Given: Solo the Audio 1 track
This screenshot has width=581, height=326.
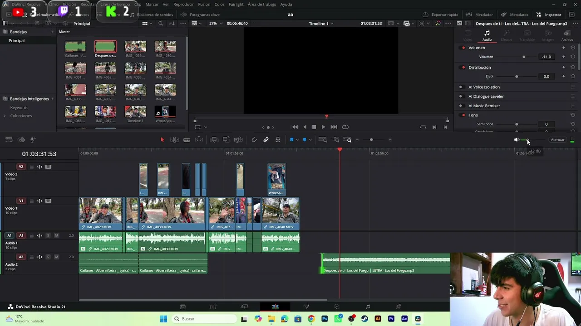Looking at the screenshot, I should click(48, 235).
